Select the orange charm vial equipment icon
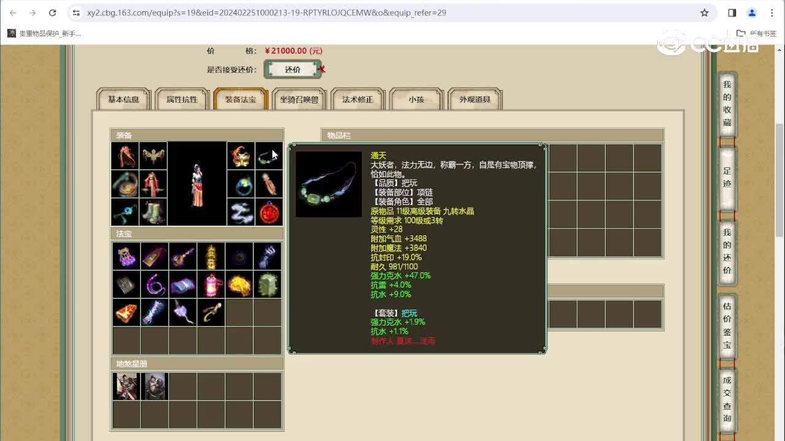 point(269,184)
